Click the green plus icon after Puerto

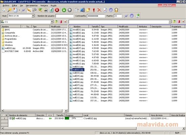click(x=138, y=16)
